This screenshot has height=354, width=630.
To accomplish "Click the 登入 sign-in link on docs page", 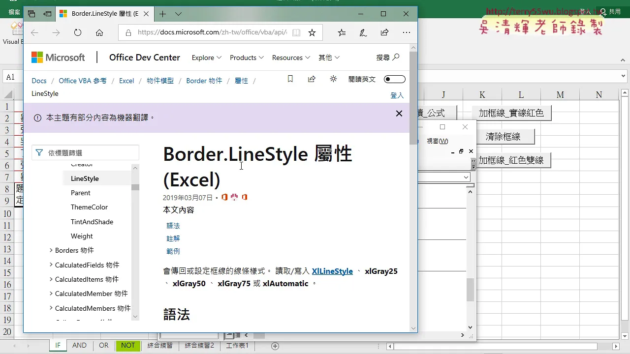I will 397,95.
